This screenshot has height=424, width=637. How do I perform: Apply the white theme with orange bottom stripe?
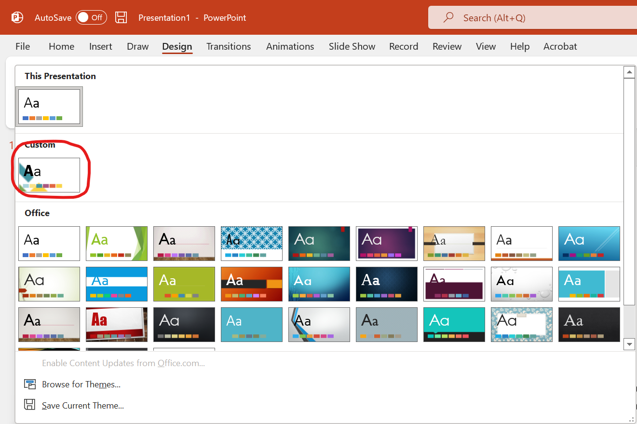[522, 244]
